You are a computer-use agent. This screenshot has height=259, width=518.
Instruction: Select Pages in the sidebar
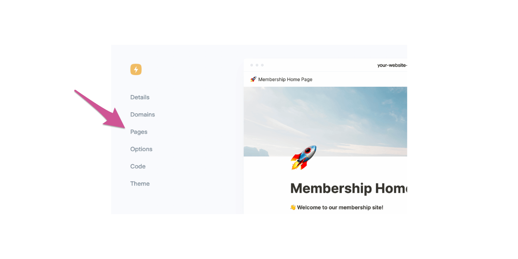(x=139, y=132)
